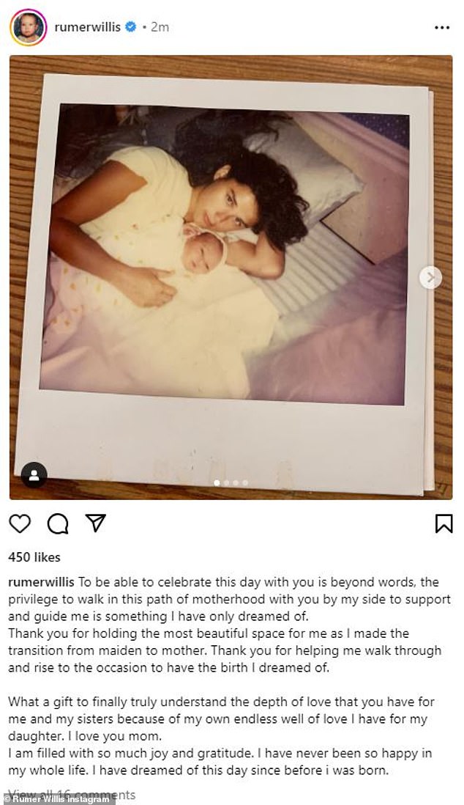464x805 pixels.
Task: Share the post using the paper plane icon
Action: coord(95,523)
